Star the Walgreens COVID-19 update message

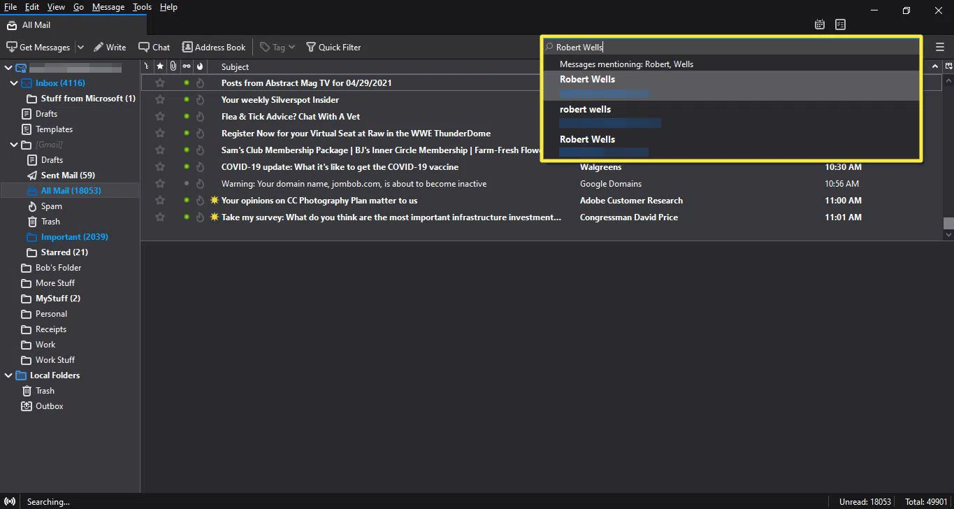160,167
